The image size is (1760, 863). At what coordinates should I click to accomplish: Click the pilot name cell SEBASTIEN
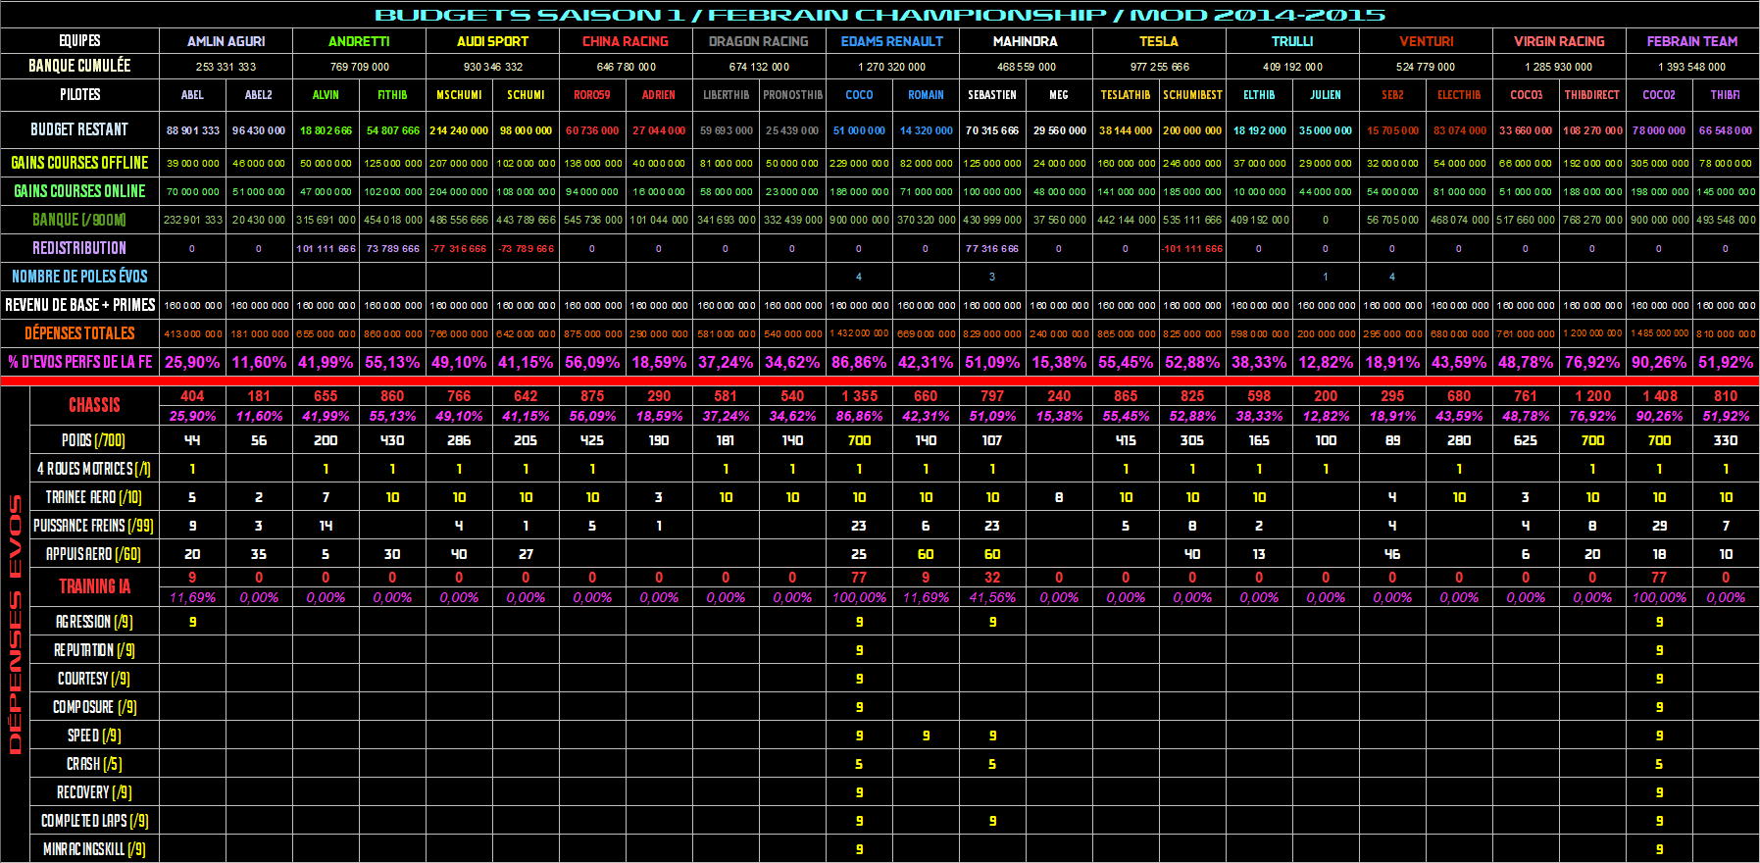[x=992, y=95]
